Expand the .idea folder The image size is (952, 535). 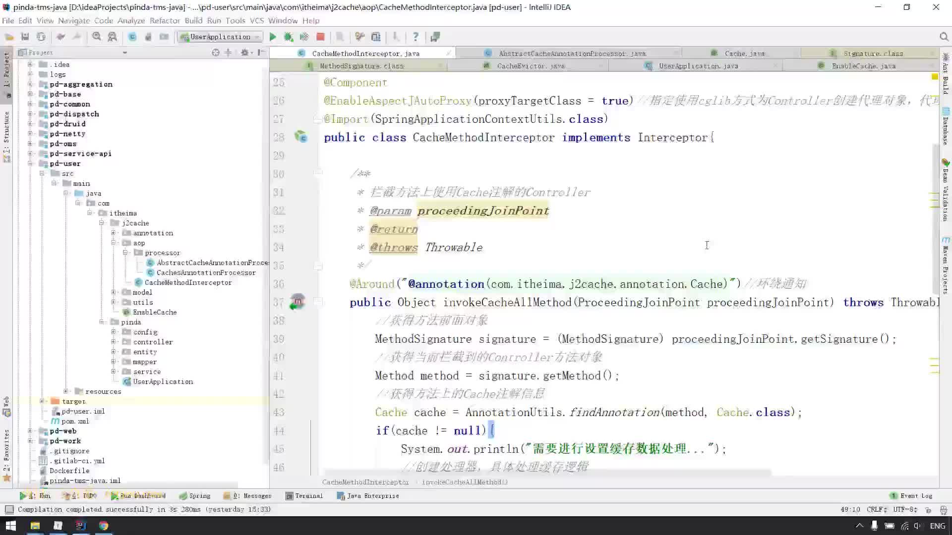[x=30, y=64]
